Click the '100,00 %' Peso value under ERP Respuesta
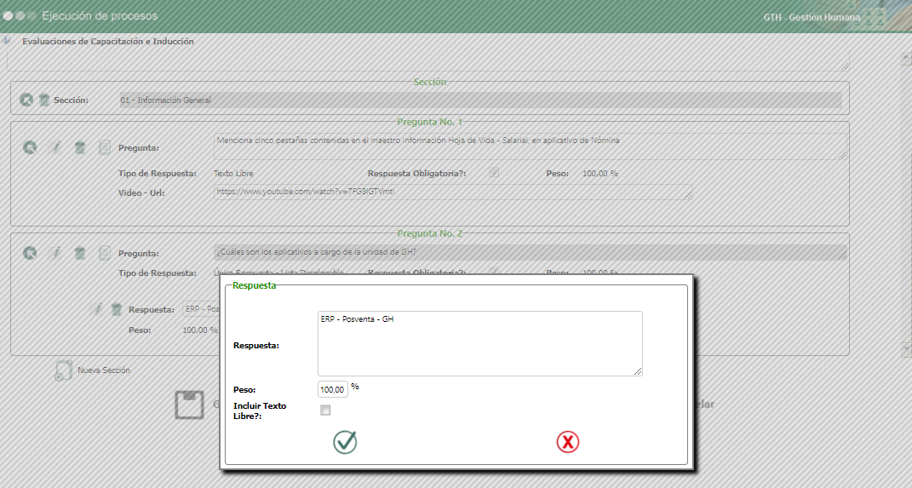This screenshot has width=912, height=488. click(200, 330)
